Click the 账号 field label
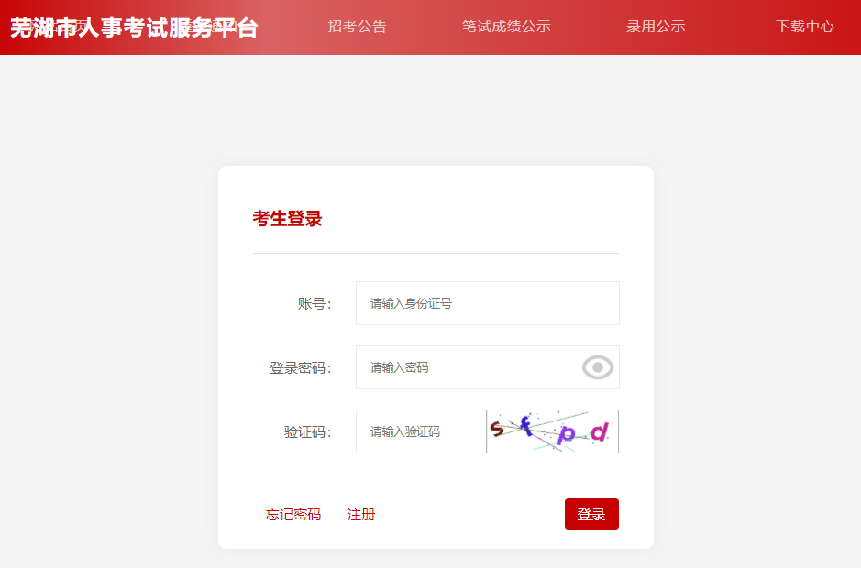Screen dimensions: 861x568 tap(315, 304)
